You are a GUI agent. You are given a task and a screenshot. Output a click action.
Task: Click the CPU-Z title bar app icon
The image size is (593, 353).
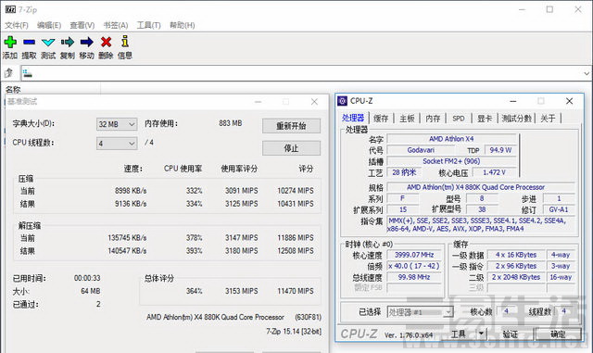coord(342,101)
